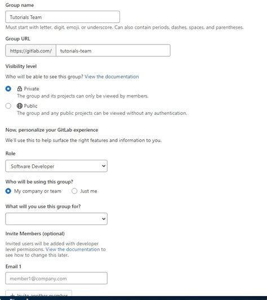Click the Invite another member button
The image size is (267, 300).
(39, 294)
